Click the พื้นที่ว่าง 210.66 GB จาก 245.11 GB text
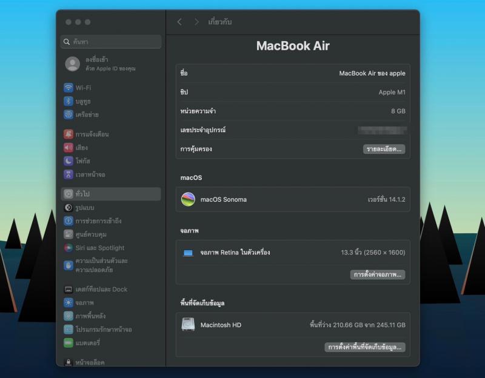 point(358,325)
